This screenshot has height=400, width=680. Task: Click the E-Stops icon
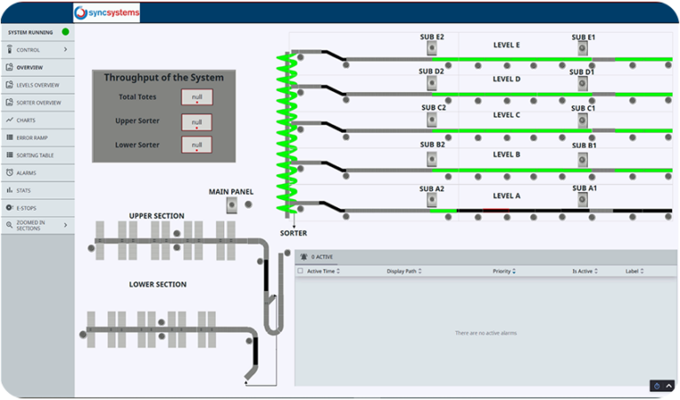10,208
